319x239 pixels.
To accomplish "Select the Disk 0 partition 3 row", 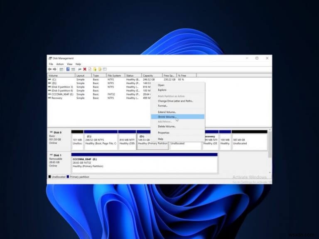I will [x=99, y=87].
